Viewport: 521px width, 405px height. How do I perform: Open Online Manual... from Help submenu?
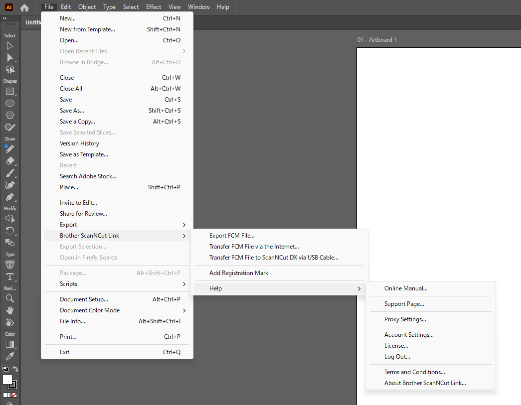click(431, 288)
